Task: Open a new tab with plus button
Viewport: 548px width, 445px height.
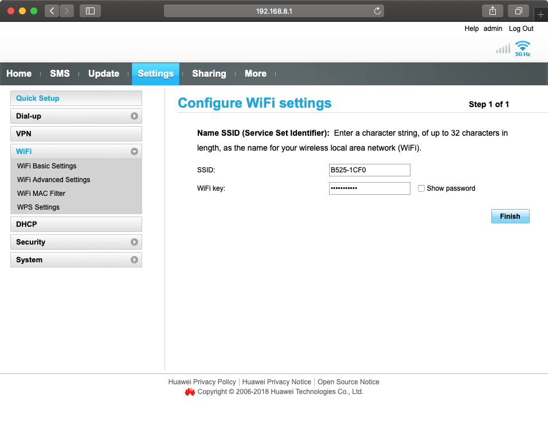Action: point(541,14)
